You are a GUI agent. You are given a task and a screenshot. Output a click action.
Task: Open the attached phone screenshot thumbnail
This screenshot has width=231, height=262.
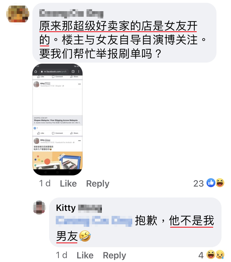[57, 120]
